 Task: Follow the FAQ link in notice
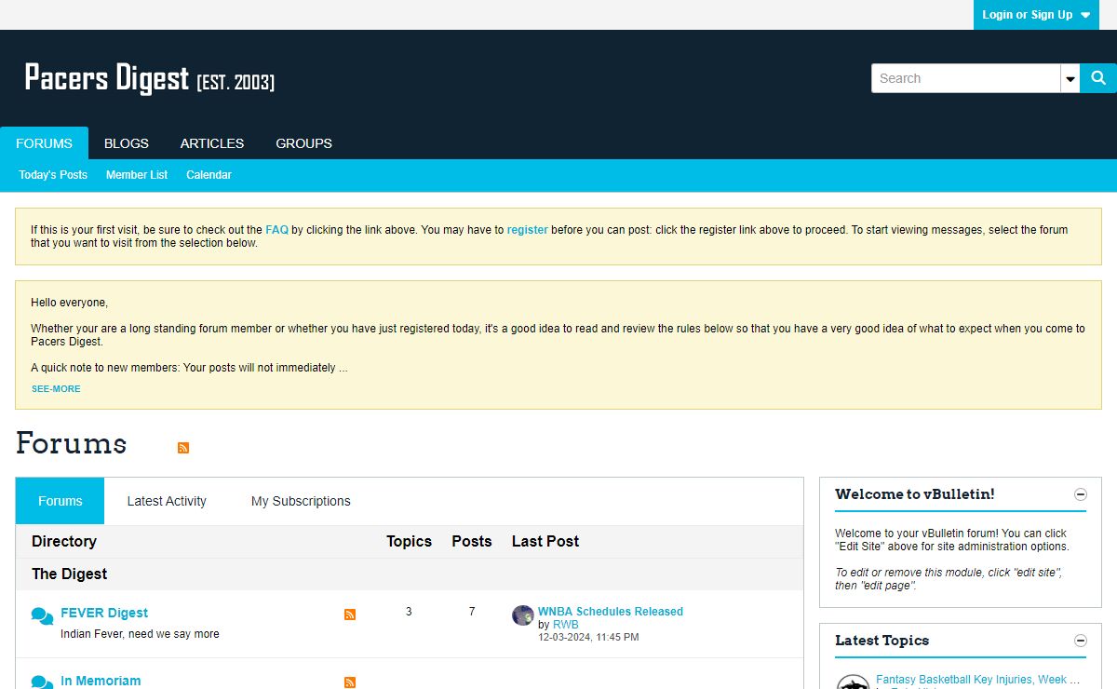(x=276, y=230)
